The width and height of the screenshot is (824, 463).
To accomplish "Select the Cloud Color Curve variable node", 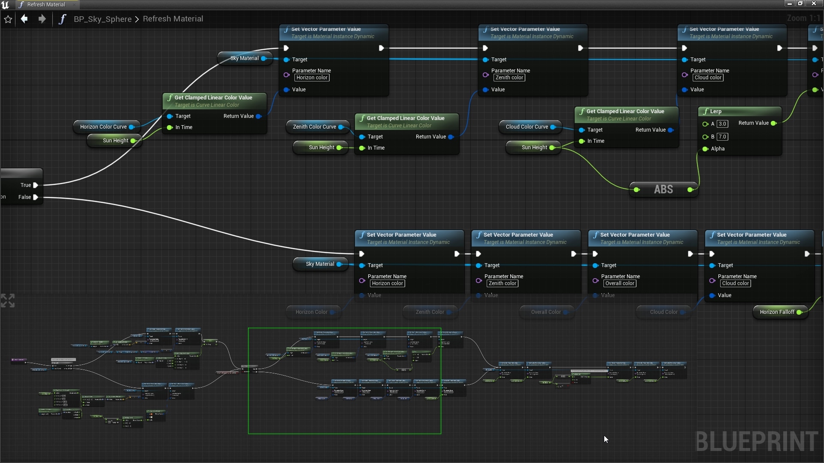I will click(x=530, y=127).
